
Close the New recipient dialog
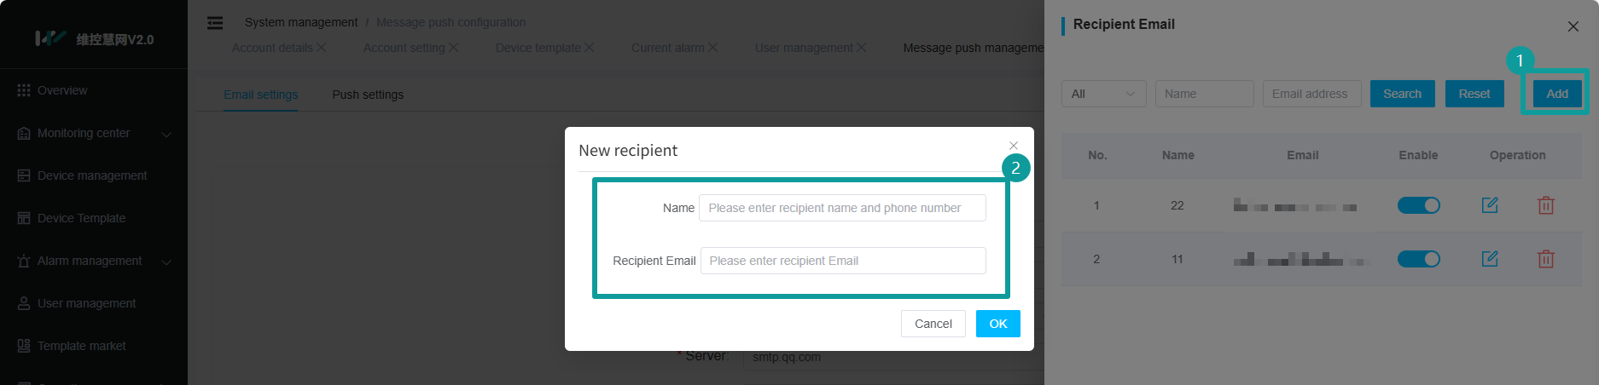click(x=1014, y=146)
